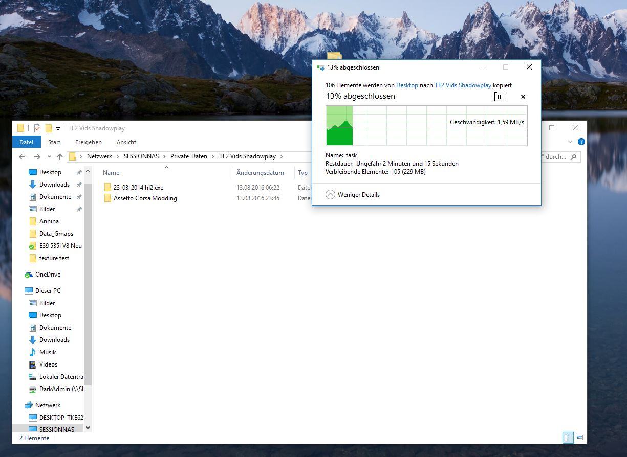Open Musik under Dieser PC
The image size is (627, 457).
coord(48,352)
